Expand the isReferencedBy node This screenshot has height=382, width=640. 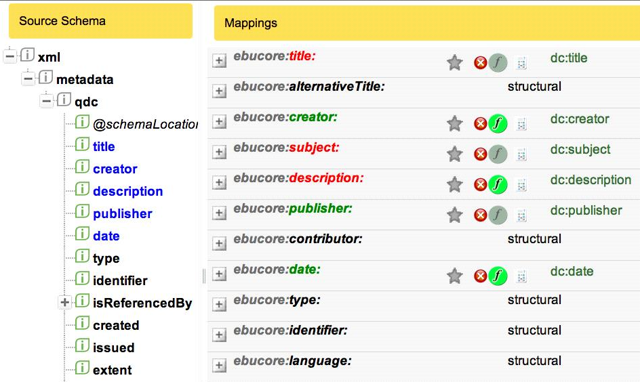click(64, 303)
